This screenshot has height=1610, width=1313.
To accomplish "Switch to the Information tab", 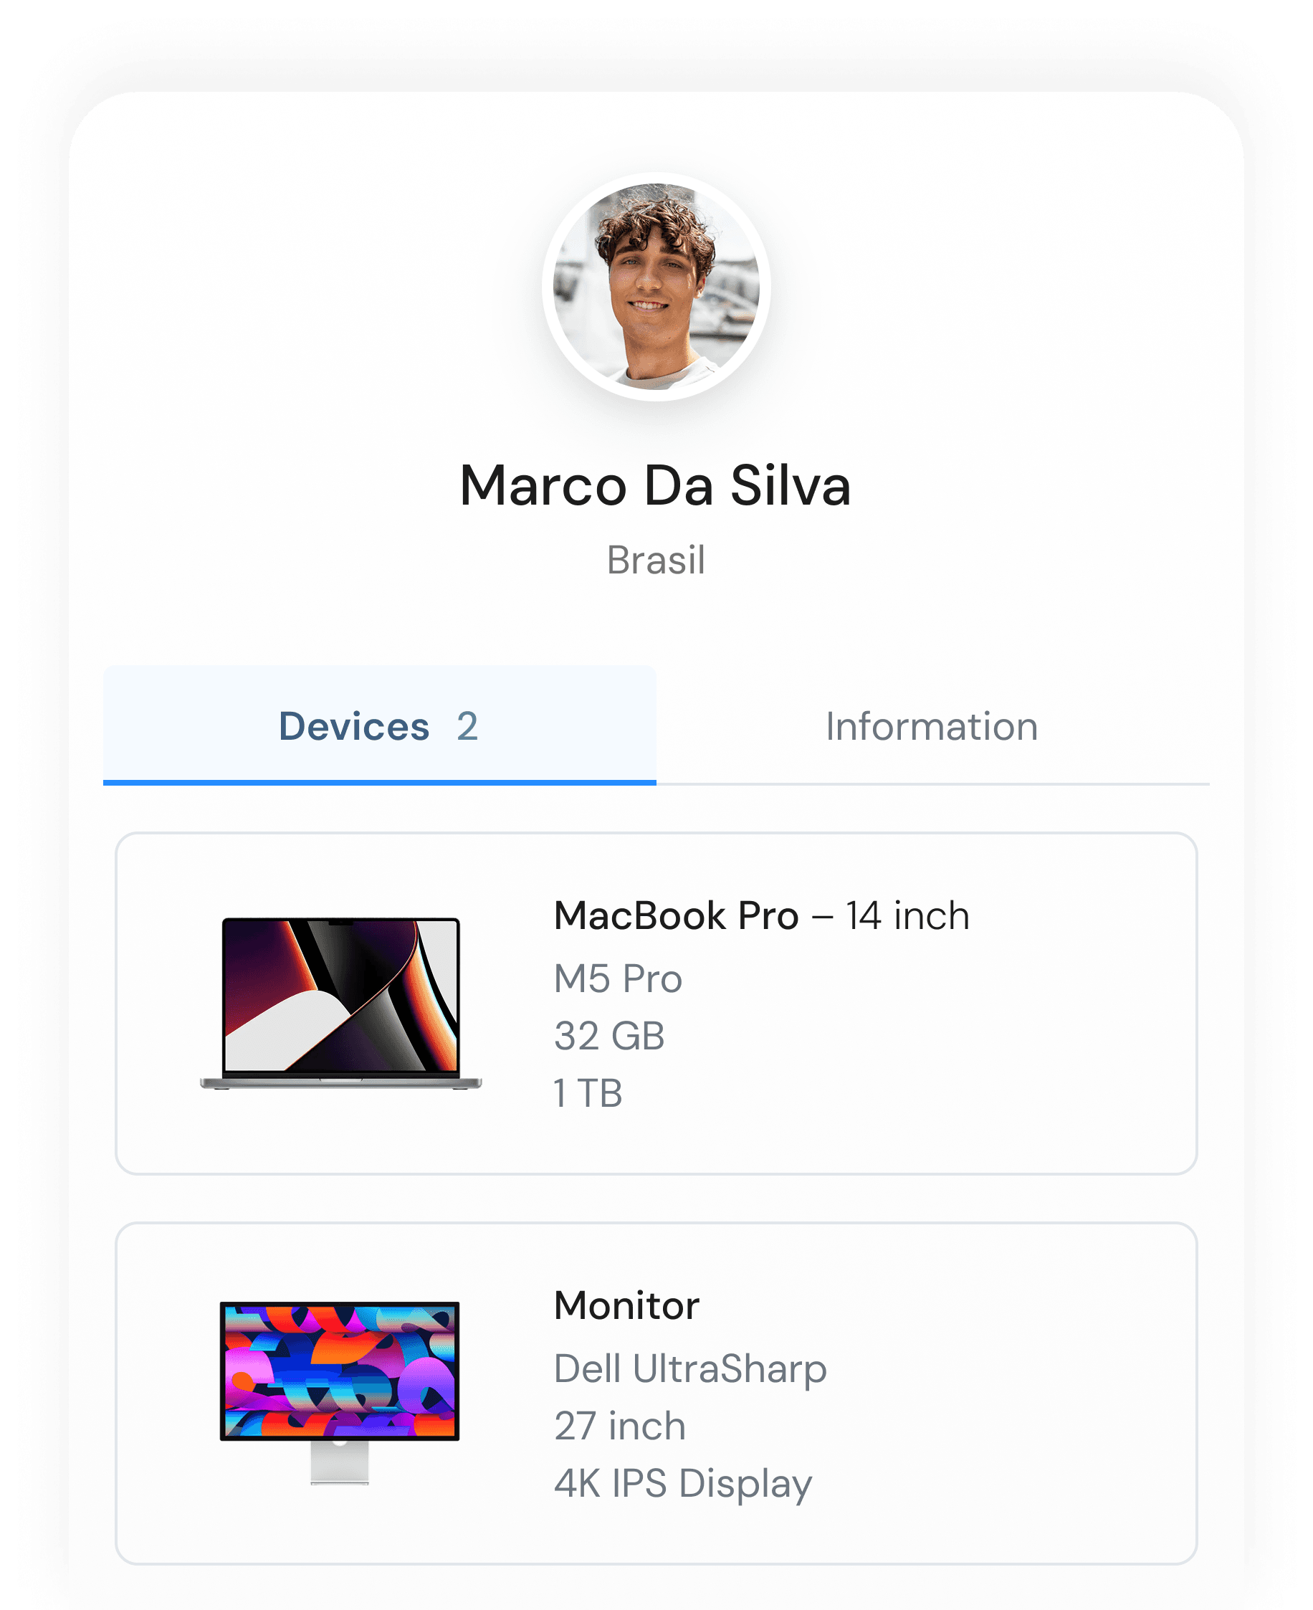I will coord(932,726).
